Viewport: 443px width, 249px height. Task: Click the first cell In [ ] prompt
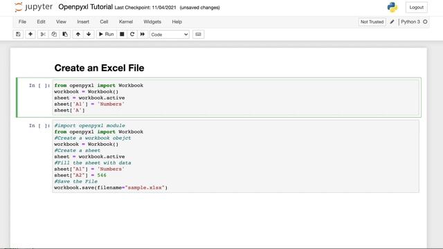(39, 86)
